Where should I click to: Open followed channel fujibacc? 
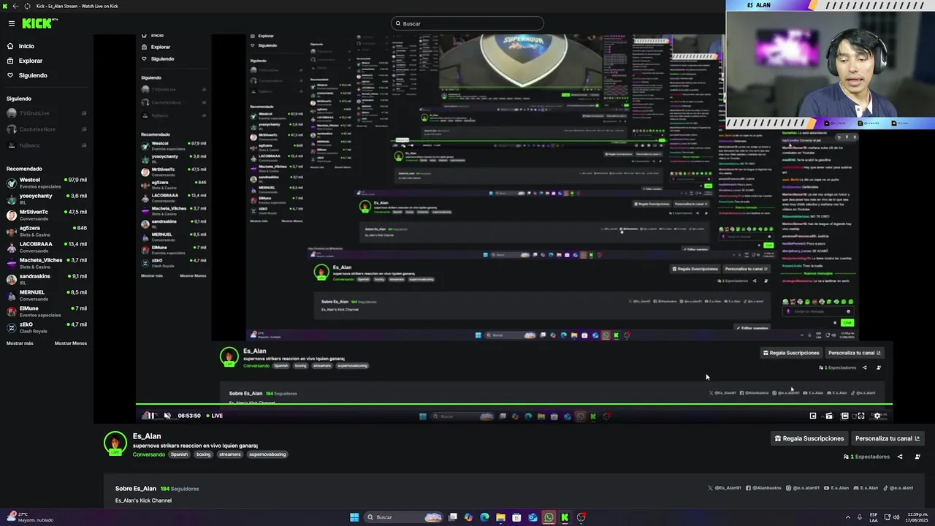(x=46, y=145)
